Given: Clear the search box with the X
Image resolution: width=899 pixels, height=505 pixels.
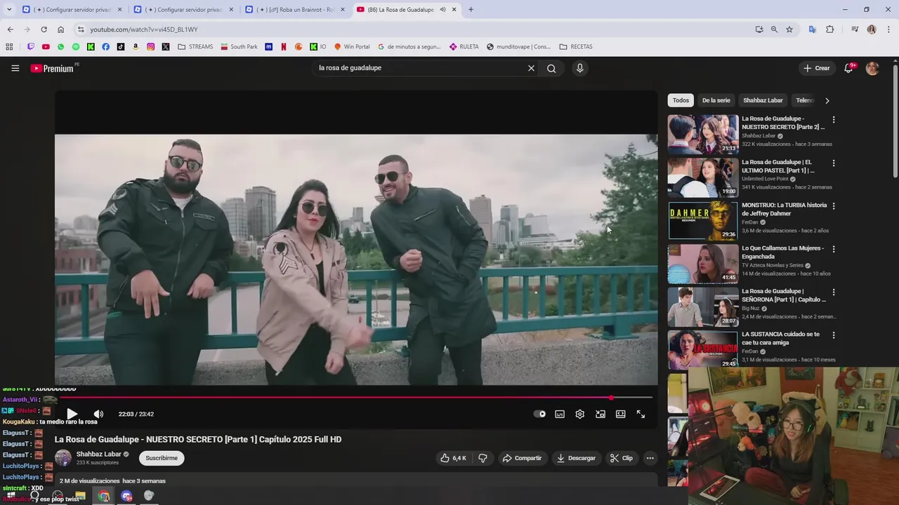Looking at the screenshot, I should point(531,68).
